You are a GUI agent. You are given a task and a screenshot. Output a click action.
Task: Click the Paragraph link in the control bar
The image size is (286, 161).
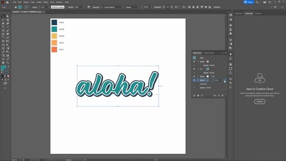click(158, 7)
